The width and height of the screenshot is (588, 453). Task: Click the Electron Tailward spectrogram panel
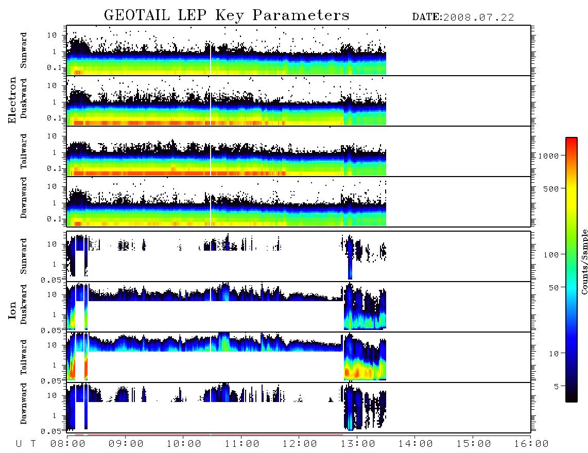(299, 151)
